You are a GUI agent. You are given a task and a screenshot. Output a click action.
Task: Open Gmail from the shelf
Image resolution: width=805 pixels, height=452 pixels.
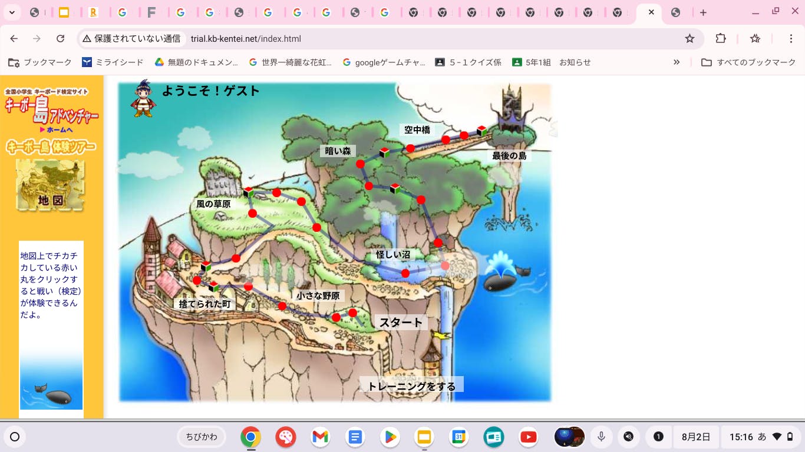[320, 437]
